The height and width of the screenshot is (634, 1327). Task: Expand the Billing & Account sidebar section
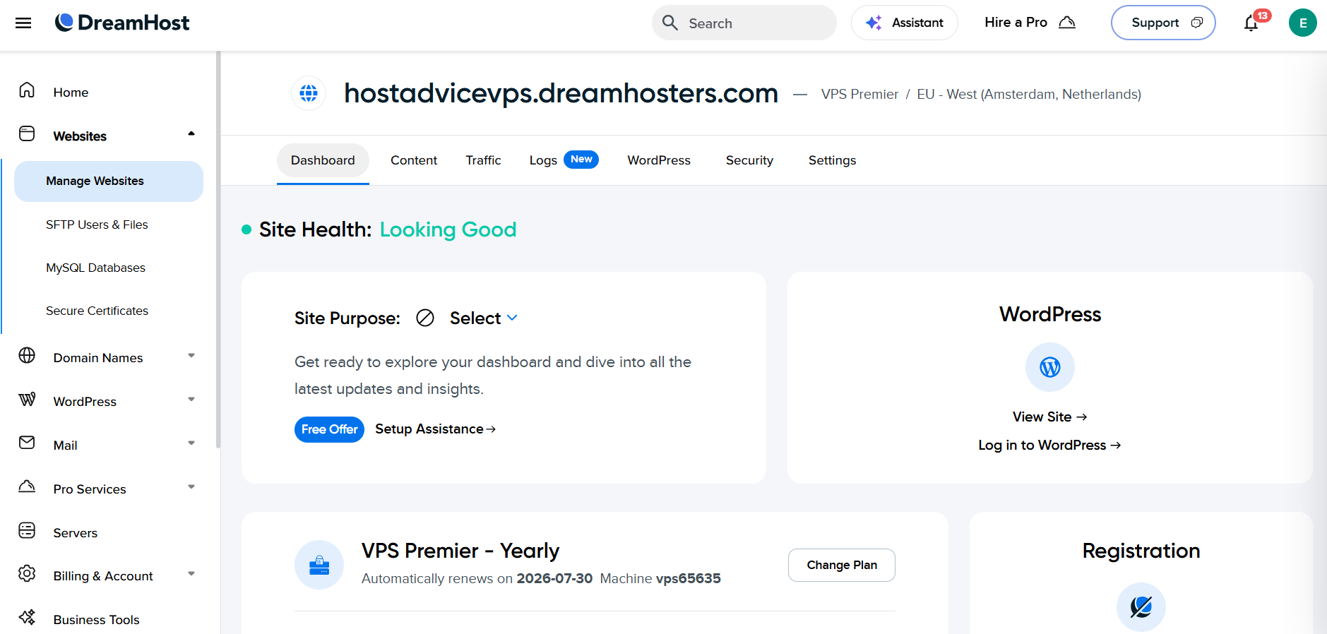[x=191, y=574]
